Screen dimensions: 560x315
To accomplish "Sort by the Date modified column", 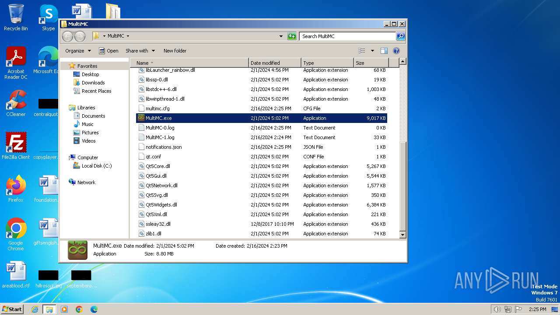I will click(275, 63).
